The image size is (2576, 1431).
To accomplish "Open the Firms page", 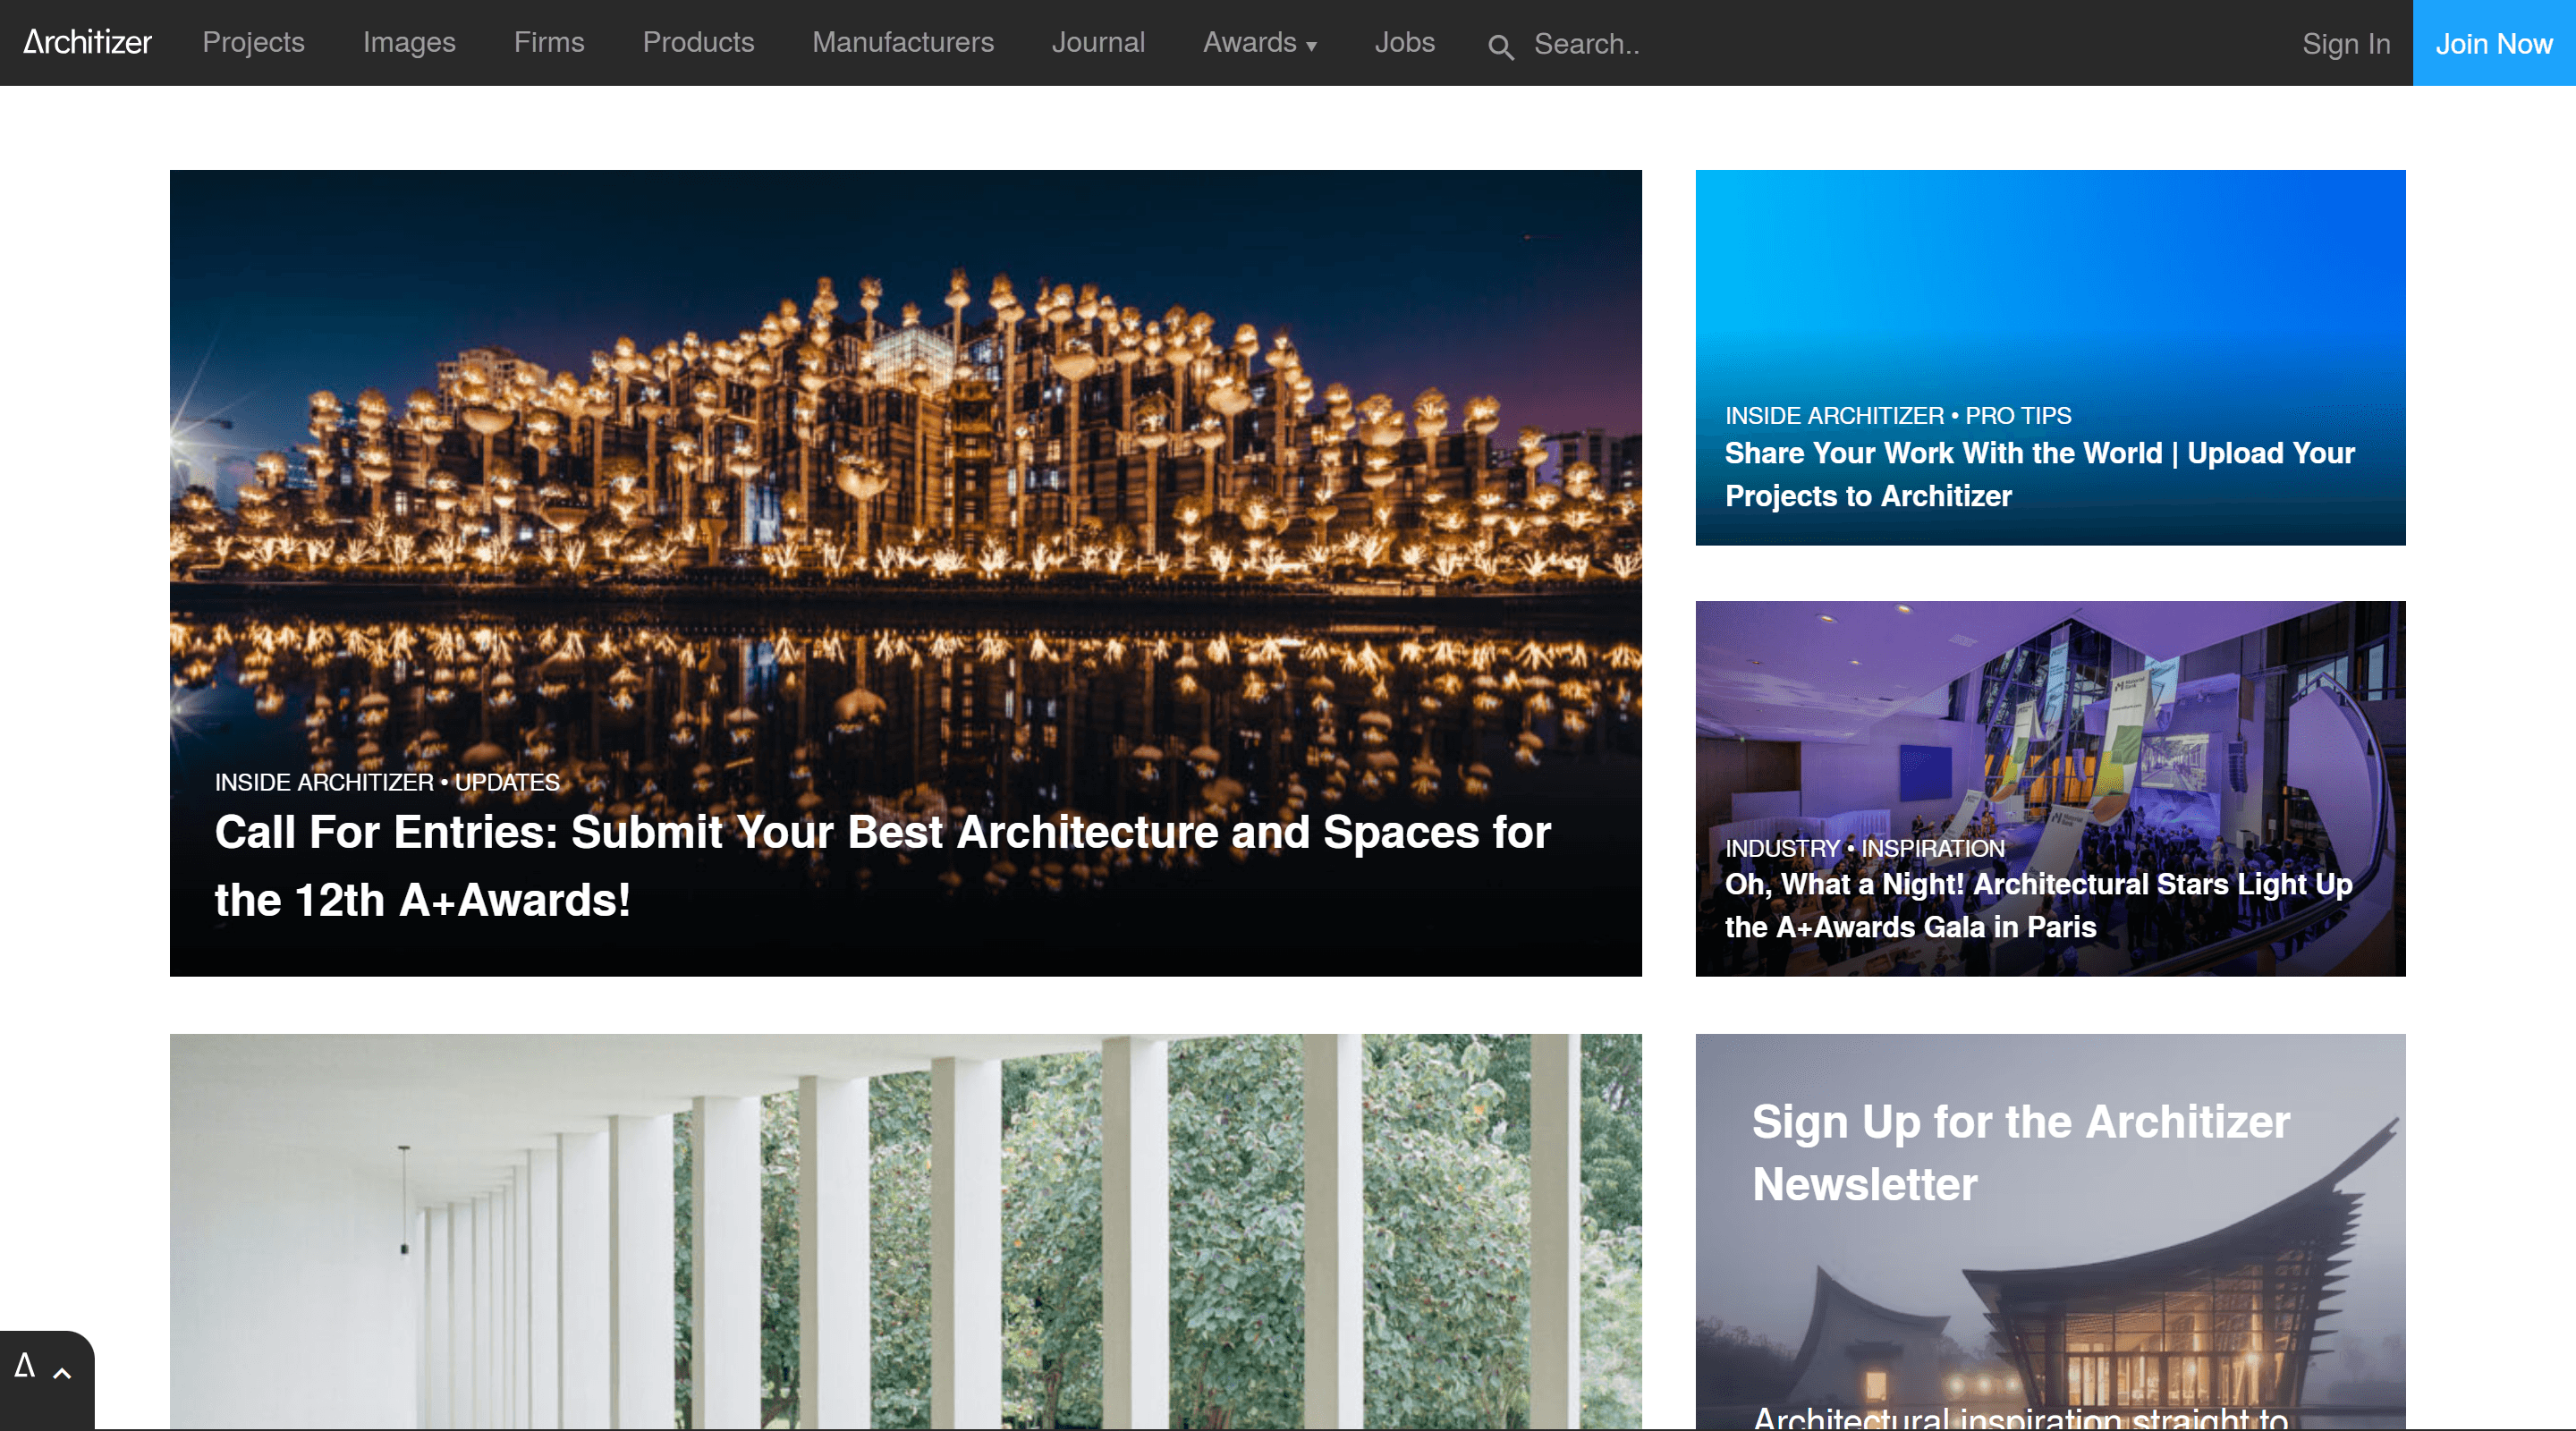I will tap(549, 42).
